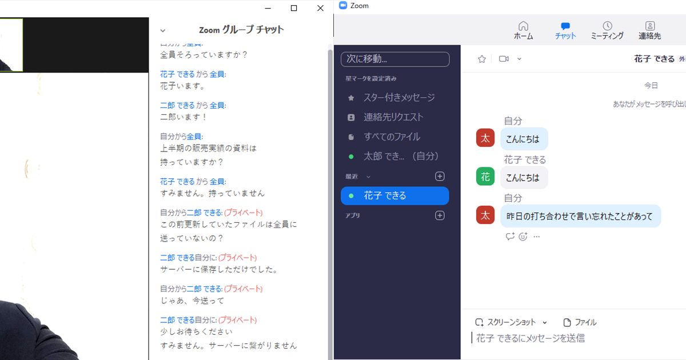The image size is (686, 360).
Task: Switch to the 連絡先 tab
Action: [x=650, y=30]
